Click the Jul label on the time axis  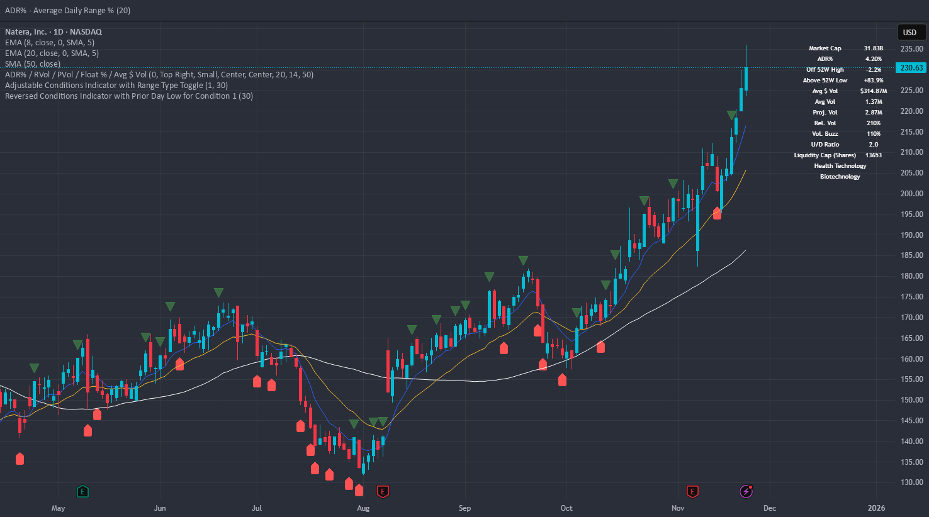(x=257, y=508)
